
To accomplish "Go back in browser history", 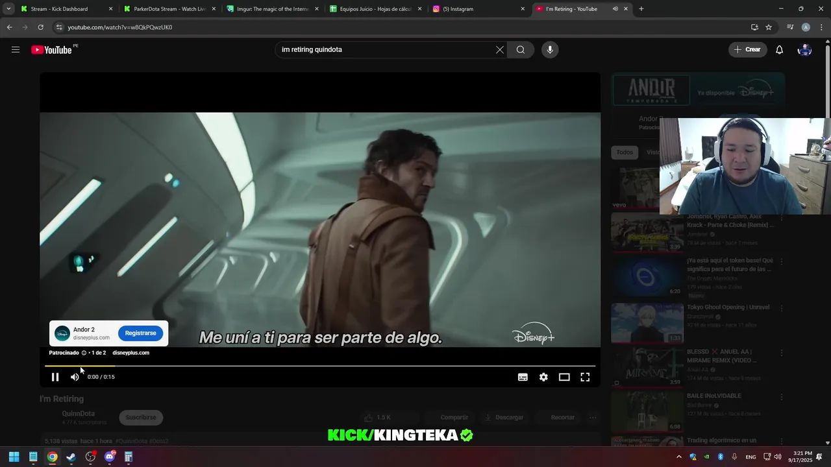I will (9, 27).
